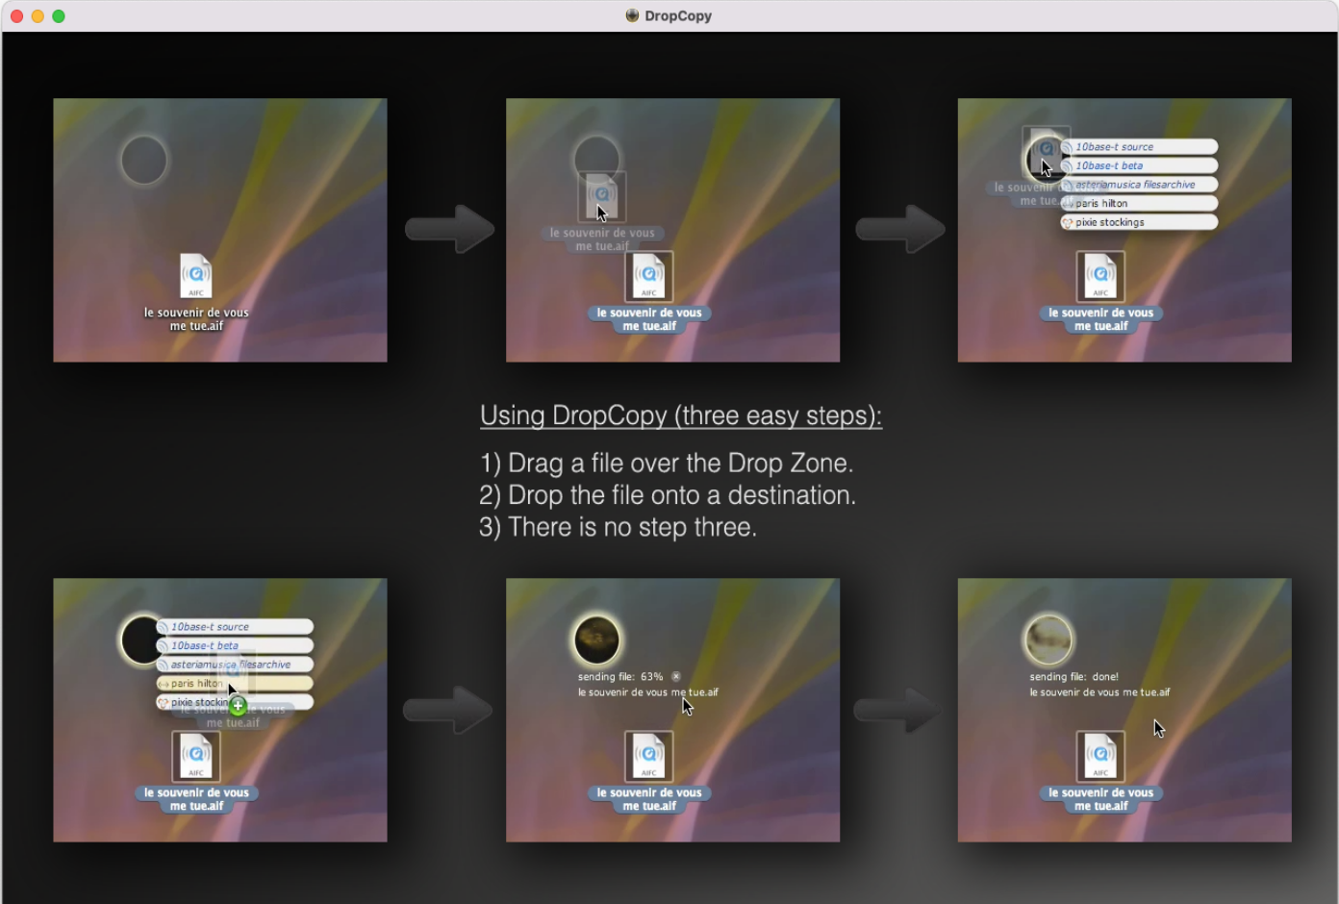The image size is (1339, 904).
Task: Click the AIFC file icon in the first step image
Action: [x=196, y=276]
